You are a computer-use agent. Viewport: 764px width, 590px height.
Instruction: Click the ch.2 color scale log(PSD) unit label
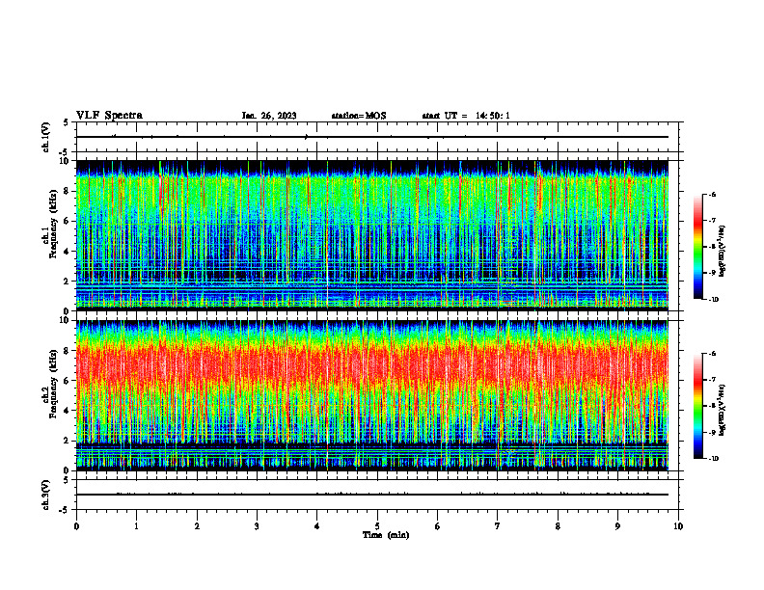[x=723, y=411]
